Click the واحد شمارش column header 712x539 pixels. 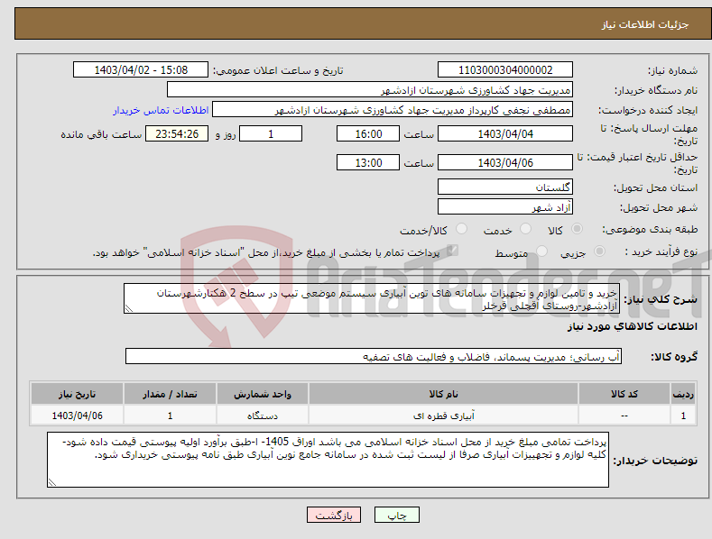263,394
